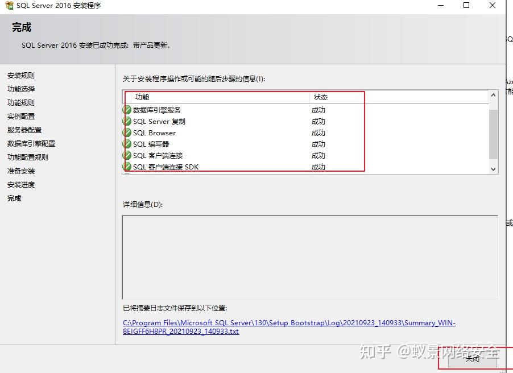The width and height of the screenshot is (513, 373).
Task: Click the 关闭 button
Action: (x=473, y=359)
